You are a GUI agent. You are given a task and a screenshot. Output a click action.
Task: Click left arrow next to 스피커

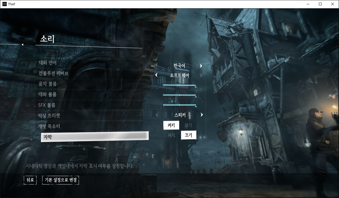point(157,115)
